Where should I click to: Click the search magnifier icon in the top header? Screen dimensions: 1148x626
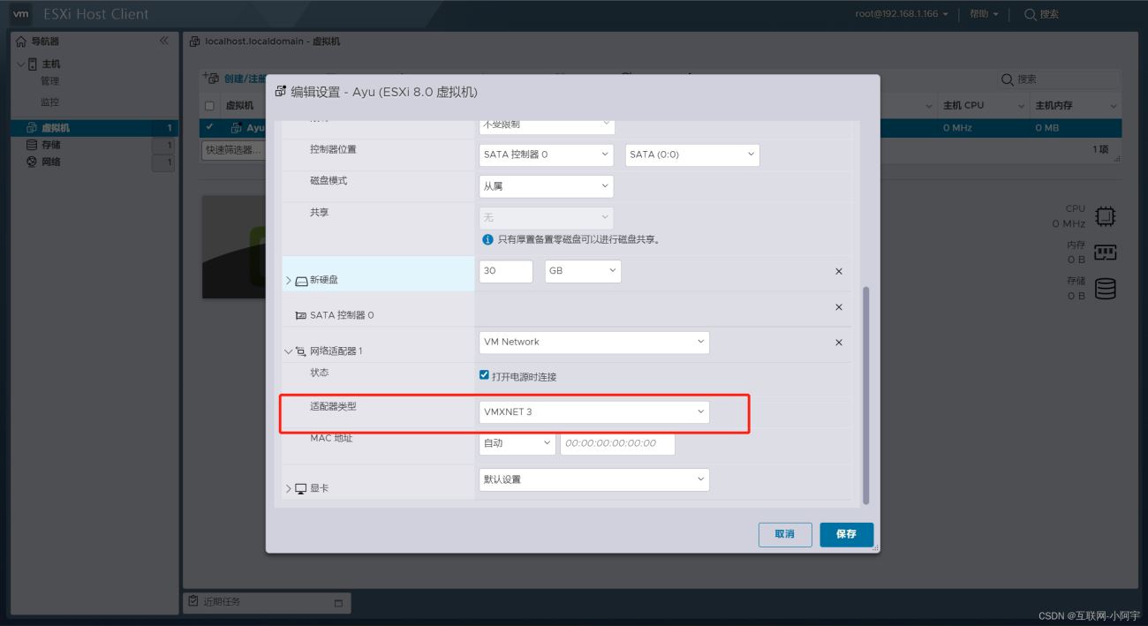1031,14
